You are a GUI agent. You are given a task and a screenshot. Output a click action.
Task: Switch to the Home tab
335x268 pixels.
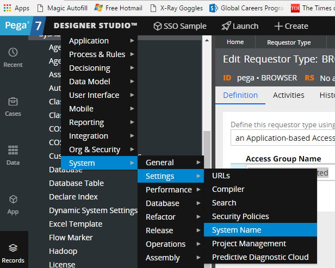[x=235, y=42]
